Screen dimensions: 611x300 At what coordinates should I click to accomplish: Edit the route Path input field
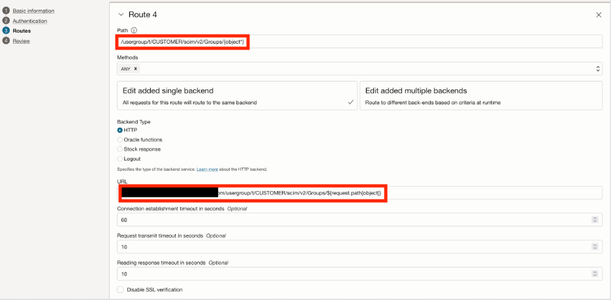point(360,42)
